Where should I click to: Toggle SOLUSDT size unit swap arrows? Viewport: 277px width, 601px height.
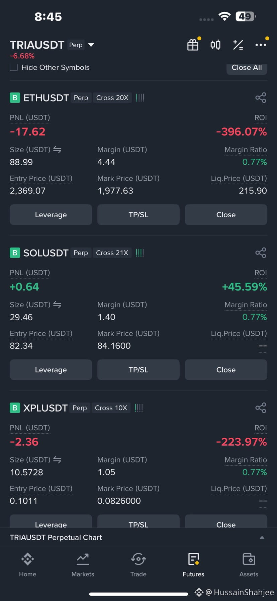(x=57, y=305)
